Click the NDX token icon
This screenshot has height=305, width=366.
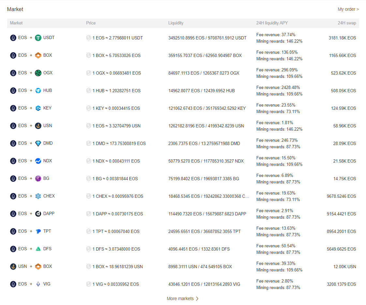pyautogui.click(x=38, y=161)
